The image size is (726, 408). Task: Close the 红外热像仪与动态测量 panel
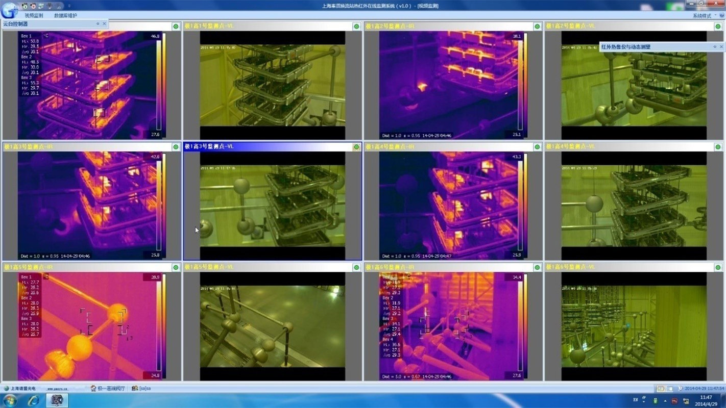tap(721, 47)
